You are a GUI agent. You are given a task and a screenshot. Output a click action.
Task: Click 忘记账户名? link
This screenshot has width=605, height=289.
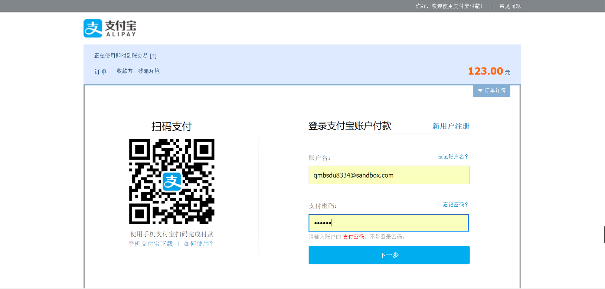coord(453,157)
